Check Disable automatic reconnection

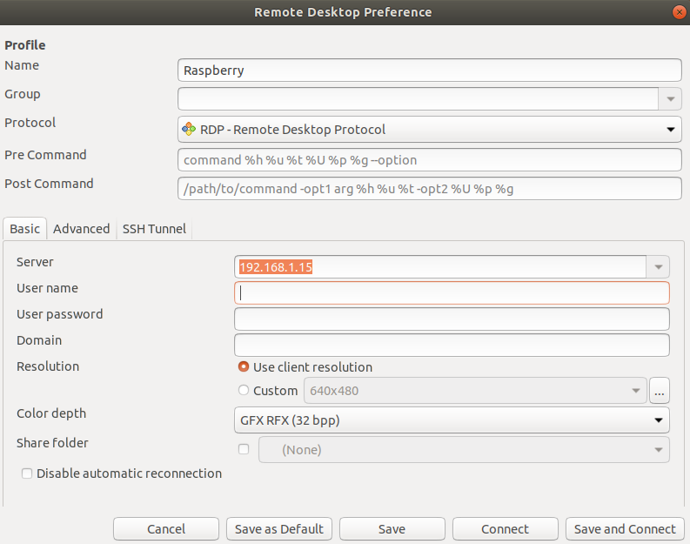click(x=28, y=473)
